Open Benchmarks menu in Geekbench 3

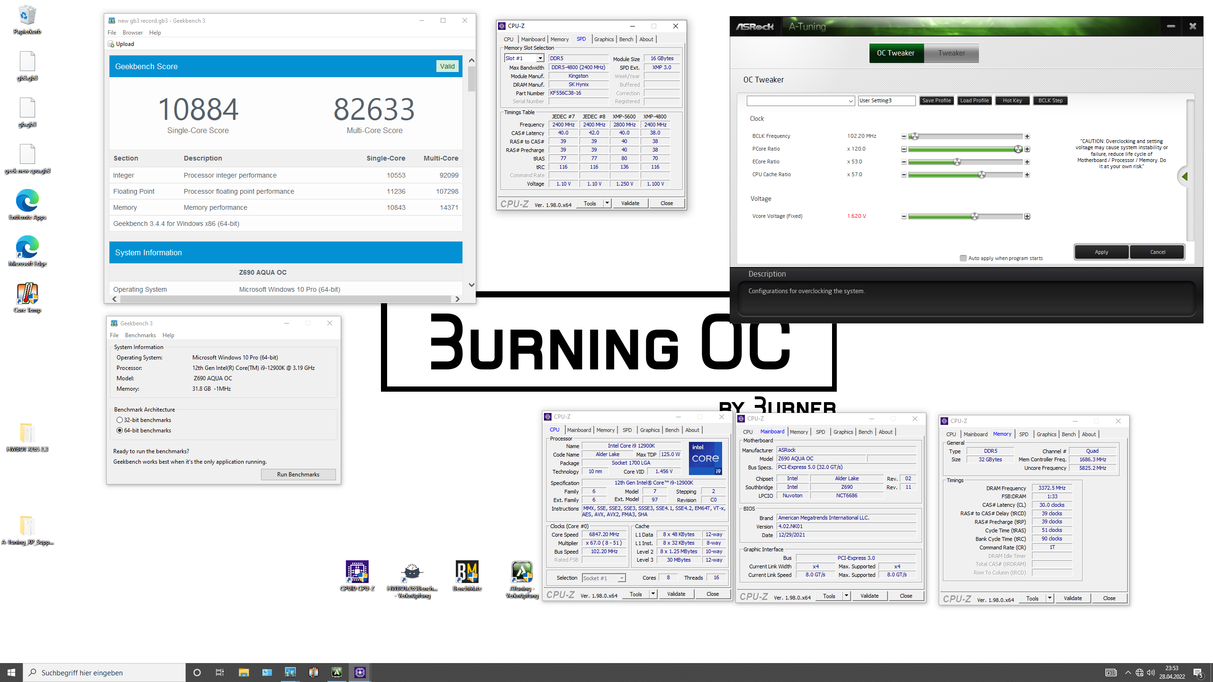140,335
